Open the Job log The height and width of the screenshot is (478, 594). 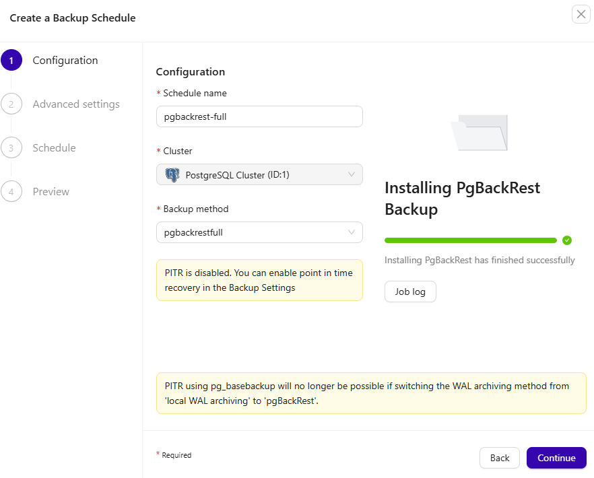(410, 292)
